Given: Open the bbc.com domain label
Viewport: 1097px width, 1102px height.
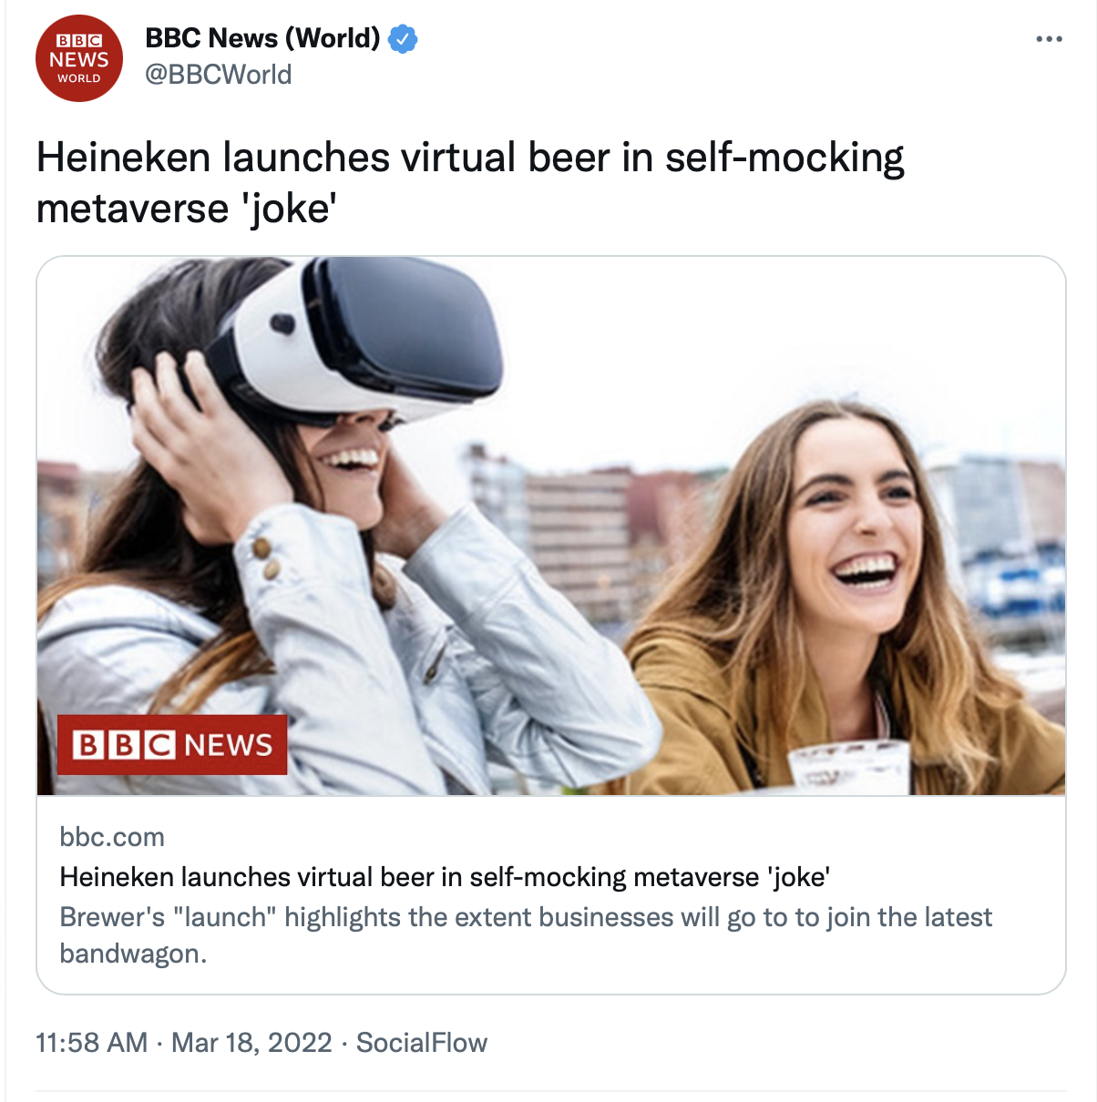Looking at the screenshot, I should 112,837.
